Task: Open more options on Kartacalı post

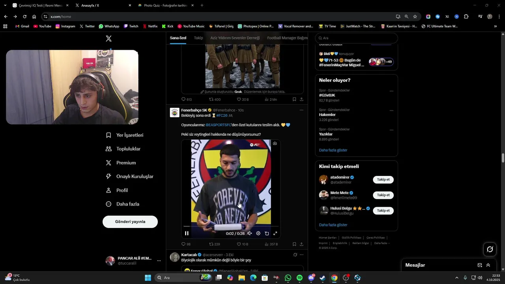Action: click(301, 255)
